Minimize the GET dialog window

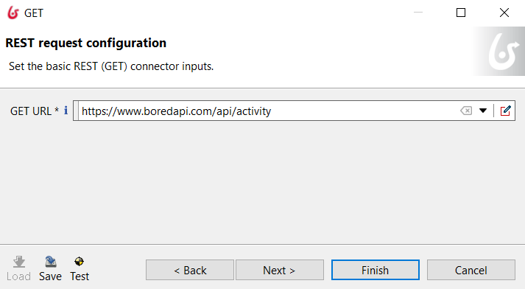[x=418, y=13]
